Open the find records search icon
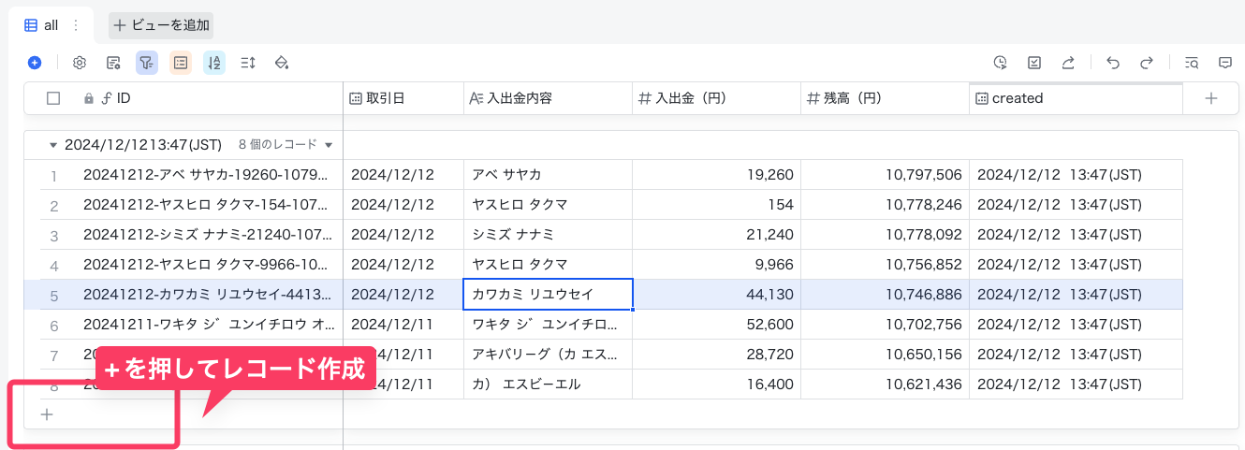Screen dimensions: 1245x450 coord(1192,63)
